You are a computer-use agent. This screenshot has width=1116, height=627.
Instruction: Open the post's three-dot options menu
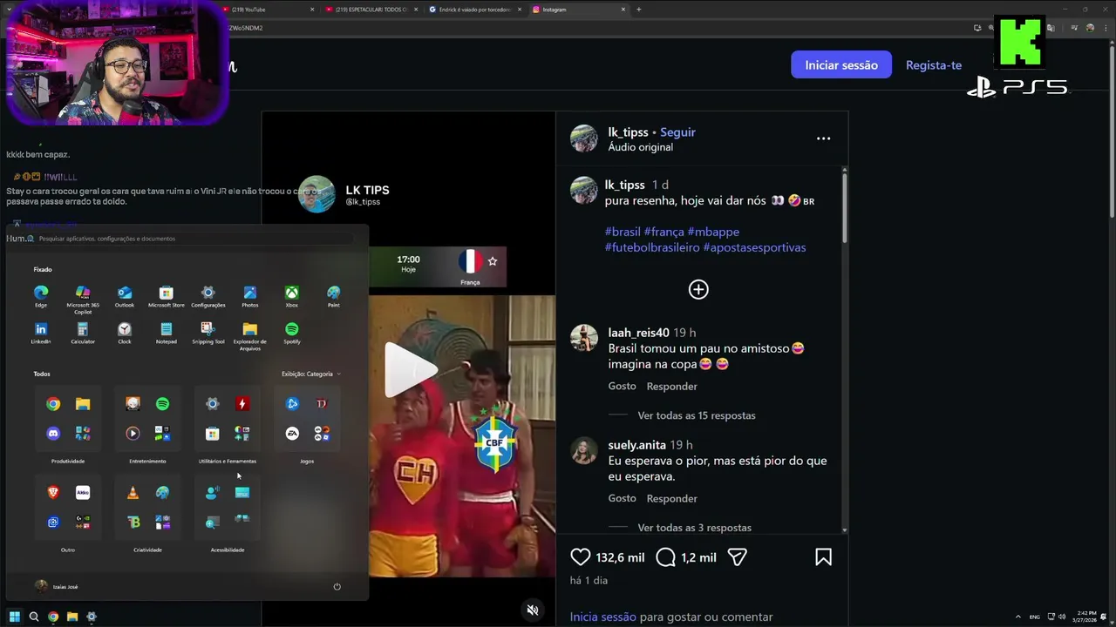coord(823,138)
